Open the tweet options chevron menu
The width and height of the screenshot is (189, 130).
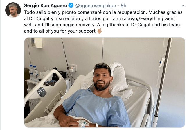click(x=183, y=6)
